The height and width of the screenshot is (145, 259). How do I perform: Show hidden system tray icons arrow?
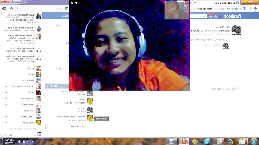(x=33, y=141)
